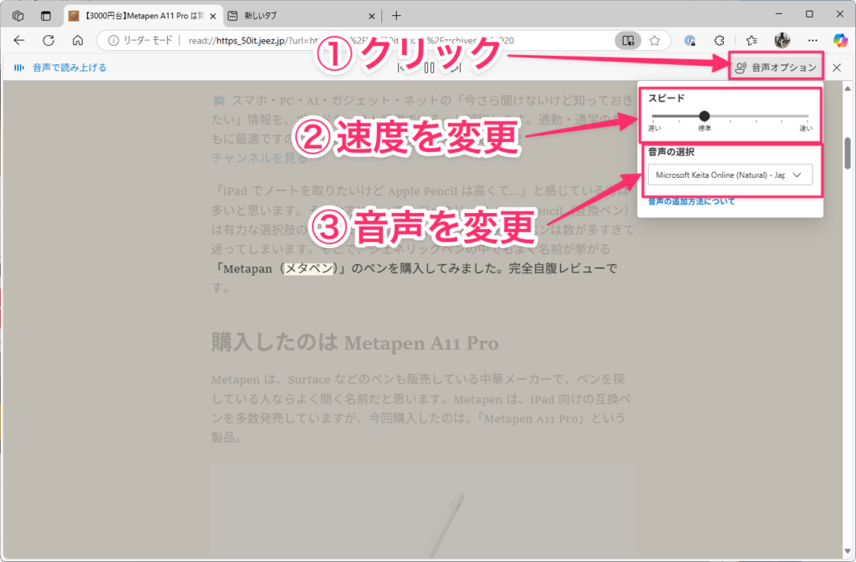The height and width of the screenshot is (562, 856).
Task: Click the scrollbar up arrow
Action: [x=848, y=89]
